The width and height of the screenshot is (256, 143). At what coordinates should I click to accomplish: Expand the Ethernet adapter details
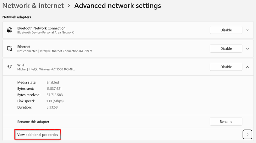tap(248, 49)
